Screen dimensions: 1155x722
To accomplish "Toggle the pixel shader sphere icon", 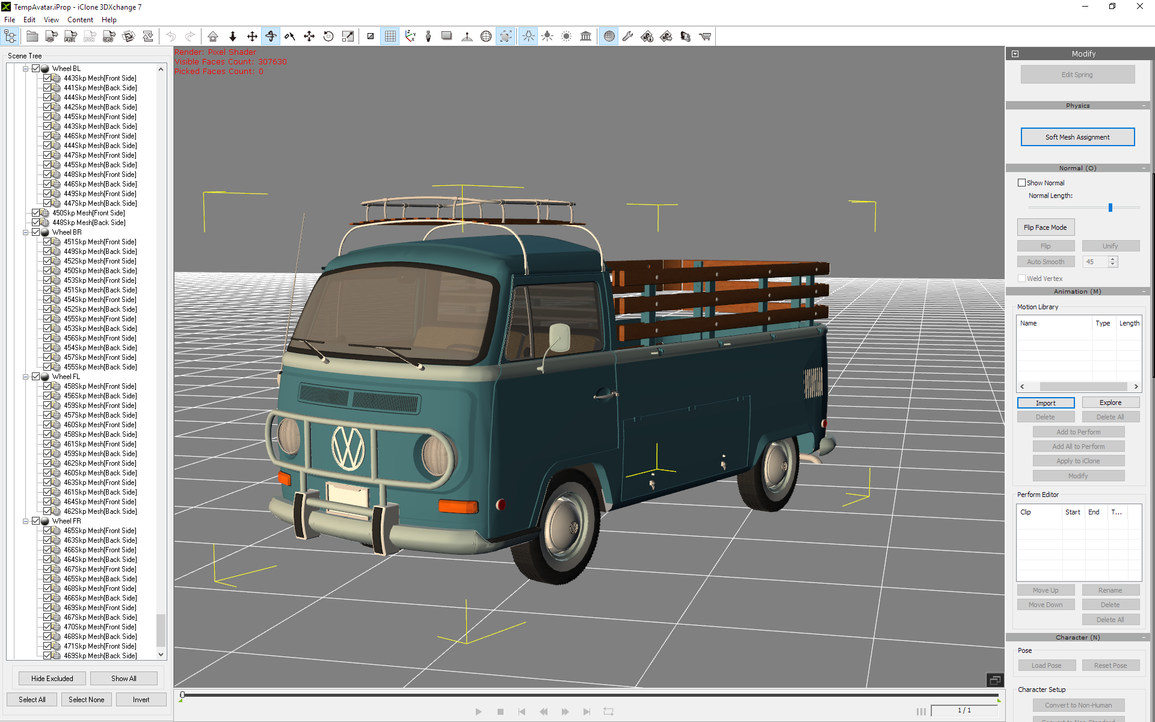I will [609, 37].
